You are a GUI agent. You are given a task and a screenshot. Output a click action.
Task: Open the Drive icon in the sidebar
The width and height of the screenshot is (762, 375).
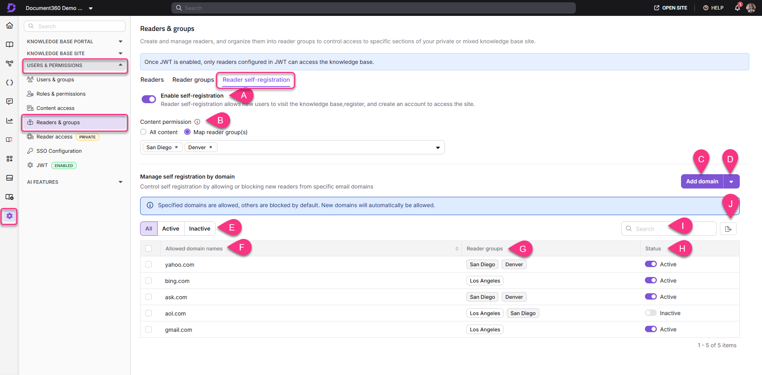click(10, 178)
